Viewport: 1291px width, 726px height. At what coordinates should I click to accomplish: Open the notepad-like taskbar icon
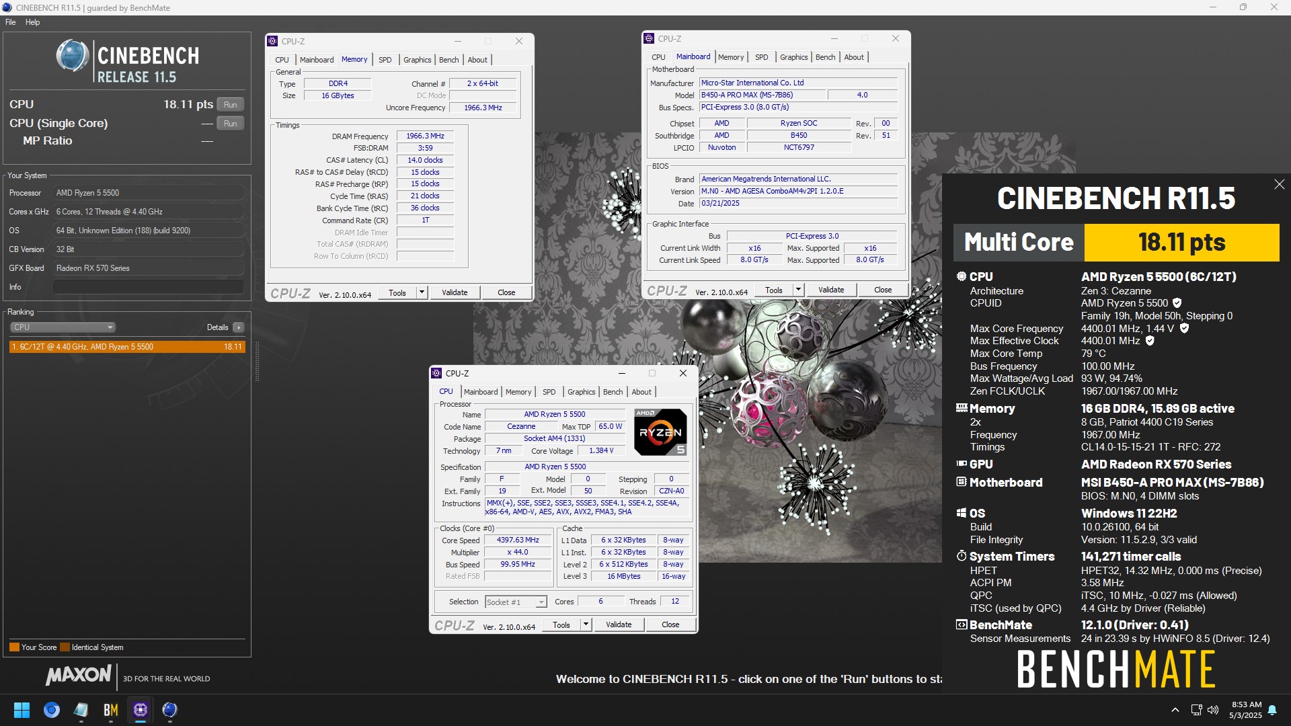81,710
